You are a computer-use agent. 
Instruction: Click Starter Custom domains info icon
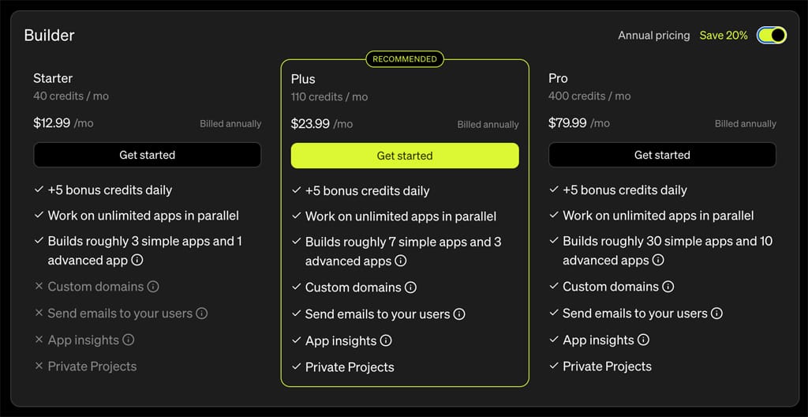153,287
